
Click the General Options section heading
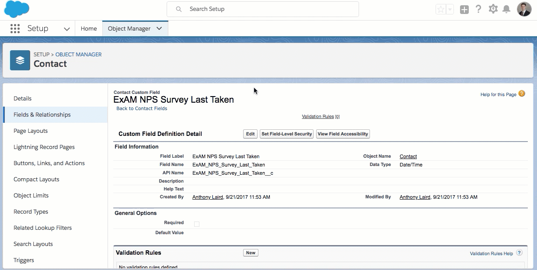[136, 213]
